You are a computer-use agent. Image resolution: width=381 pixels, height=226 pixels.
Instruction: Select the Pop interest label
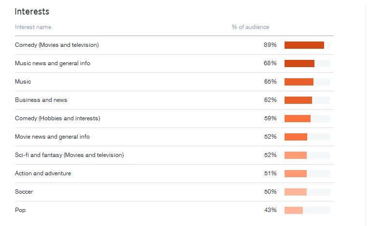[x=20, y=210]
